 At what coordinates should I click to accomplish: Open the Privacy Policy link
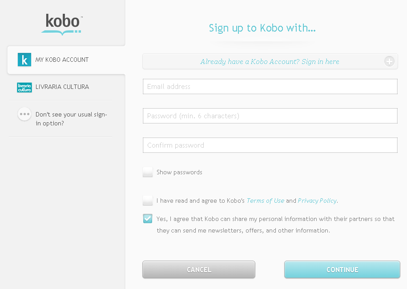[317, 201]
